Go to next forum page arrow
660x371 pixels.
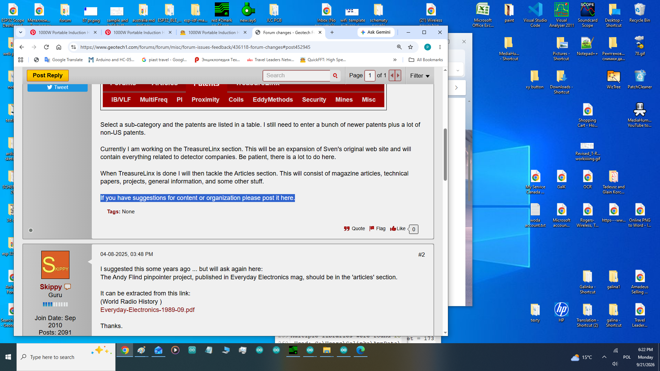click(398, 76)
